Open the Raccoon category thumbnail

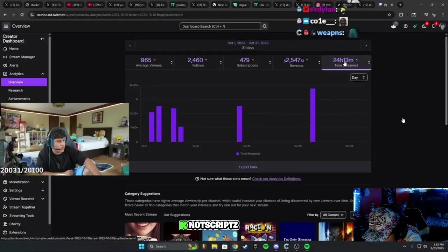click(x=258, y=232)
